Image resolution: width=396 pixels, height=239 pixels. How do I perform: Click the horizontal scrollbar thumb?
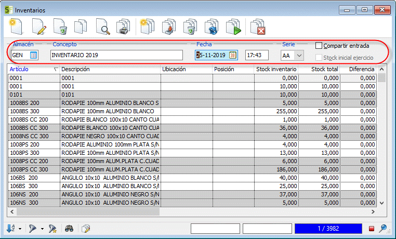[88, 211]
